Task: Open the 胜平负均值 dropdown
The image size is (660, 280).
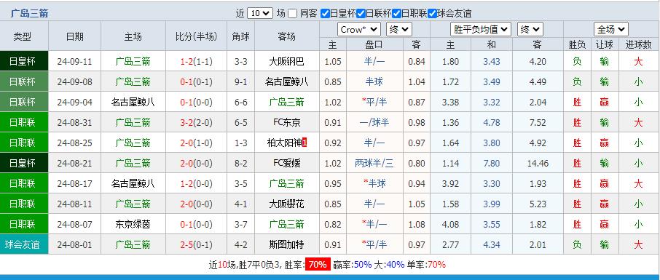Action: tap(481, 29)
